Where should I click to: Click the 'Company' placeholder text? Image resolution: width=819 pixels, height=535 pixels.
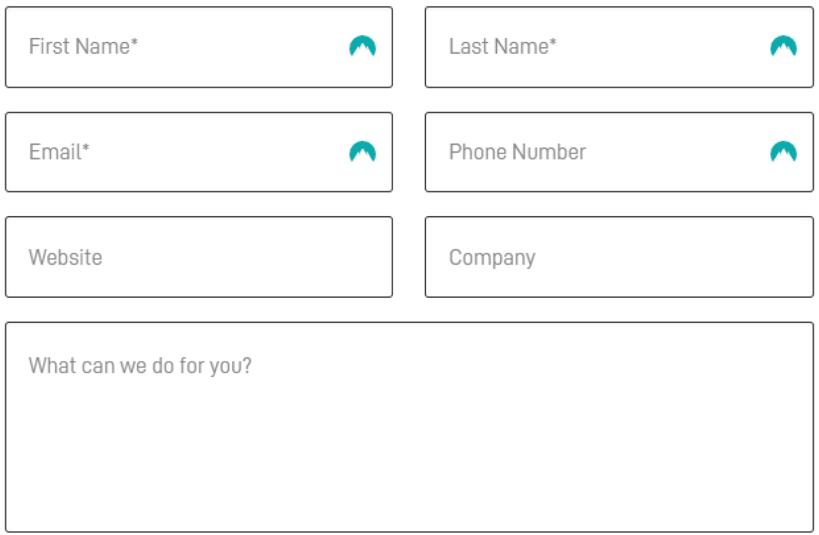pyautogui.click(x=493, y=259)
